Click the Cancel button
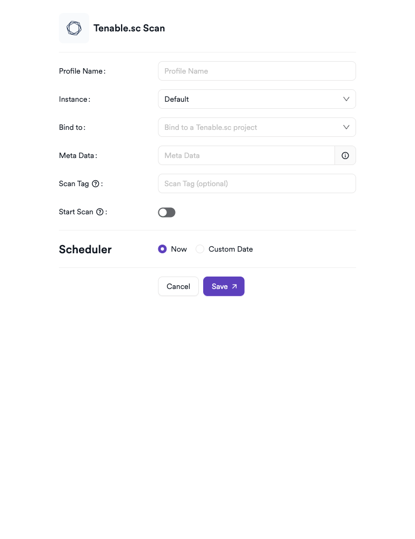The image size is (415, 539). 178,286
